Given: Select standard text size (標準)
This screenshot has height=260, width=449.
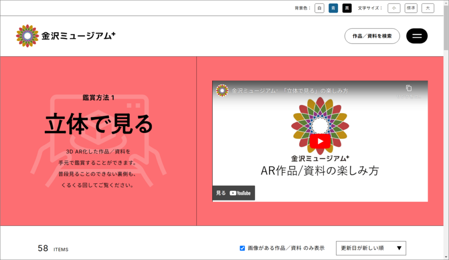Looking at the screenshot, I should (411, 8).
